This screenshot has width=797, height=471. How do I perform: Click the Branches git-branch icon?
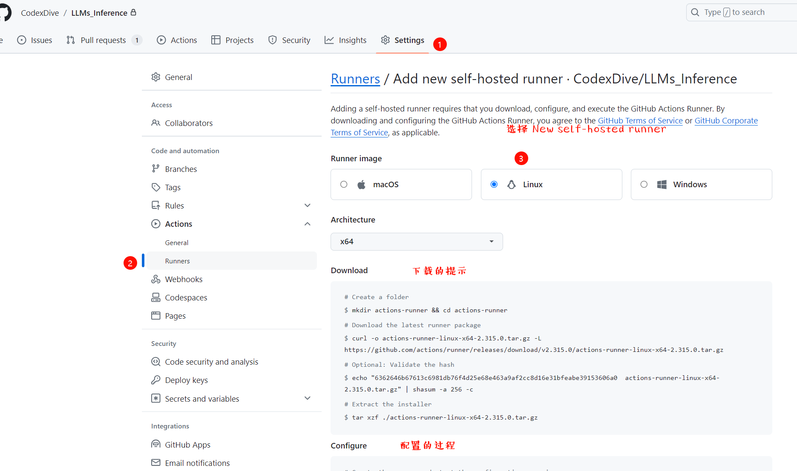[x=156, y=169]
